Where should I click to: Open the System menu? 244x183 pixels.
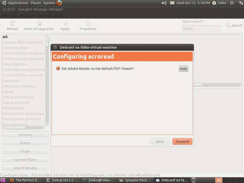coord(49,3)
